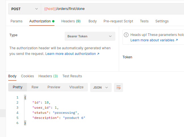
Task: Open the Visualize response view
Action: [76, 87]
